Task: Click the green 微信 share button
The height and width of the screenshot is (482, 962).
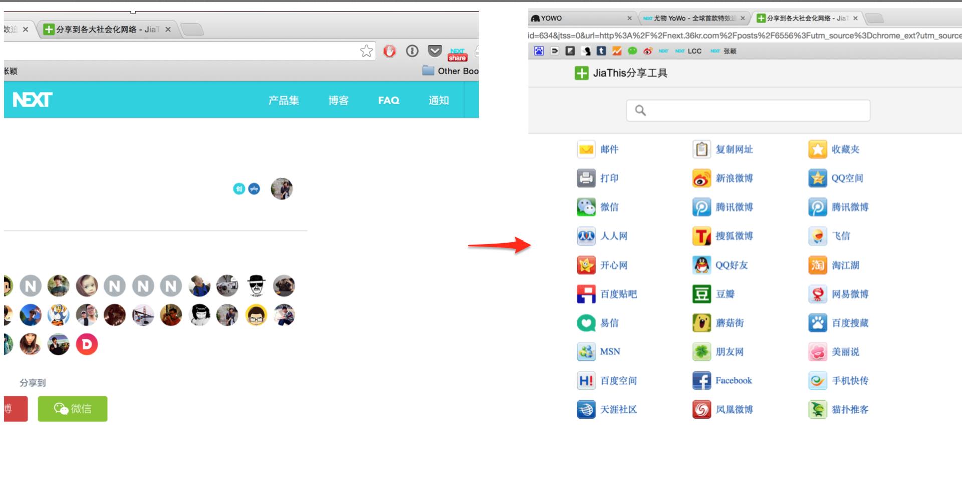Action: tap(73, 409)
